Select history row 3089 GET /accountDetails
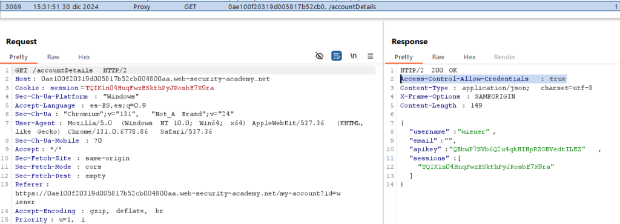Image resolution: width=620 pixels, height=224 pixels. pos(309,7)
